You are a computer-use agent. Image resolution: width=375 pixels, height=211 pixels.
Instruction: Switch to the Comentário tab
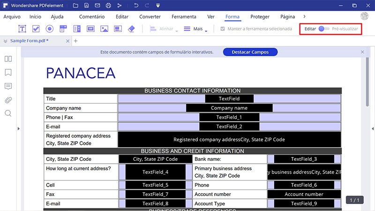tap(91, 16)
